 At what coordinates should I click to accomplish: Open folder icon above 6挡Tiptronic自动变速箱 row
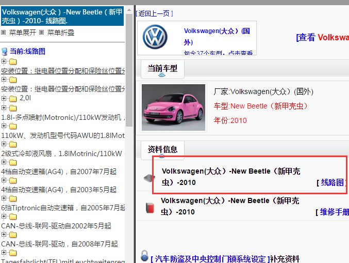(13, 198)
